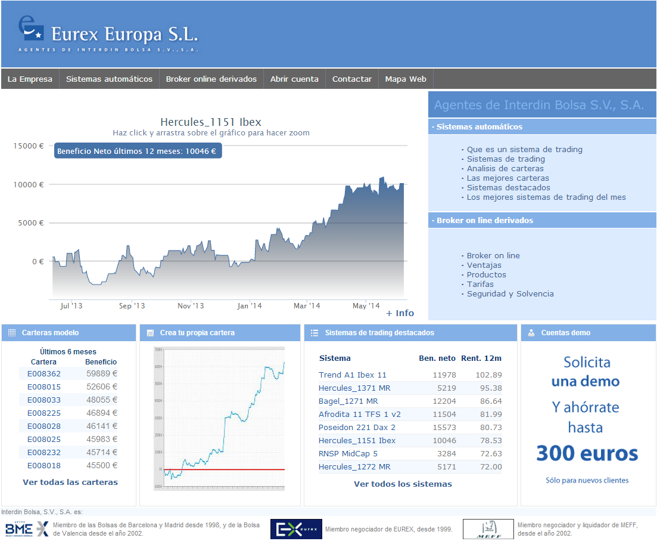The height and width of the screenshot is (541, 657).
Task: Click the Sistemas de trading destacados list icon
Action: [x=315, y=333]
